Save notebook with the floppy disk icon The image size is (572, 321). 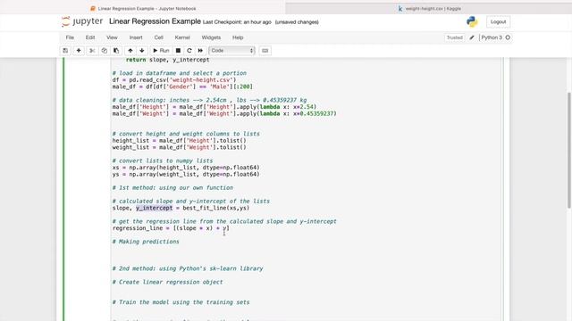point(65,51)
